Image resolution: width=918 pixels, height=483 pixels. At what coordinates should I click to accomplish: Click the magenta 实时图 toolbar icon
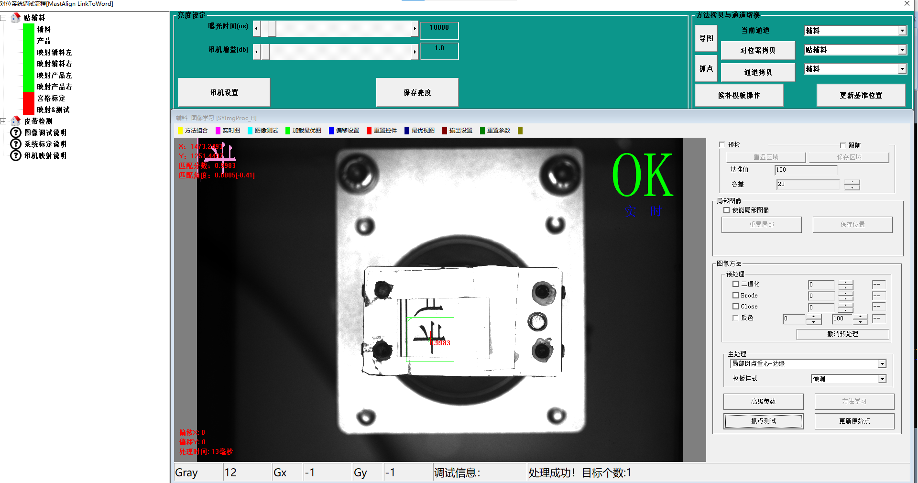(x=218, y=131)
